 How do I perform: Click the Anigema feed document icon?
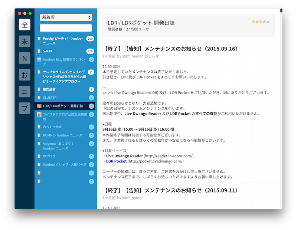pyautogui.click(x=39, y=144)
